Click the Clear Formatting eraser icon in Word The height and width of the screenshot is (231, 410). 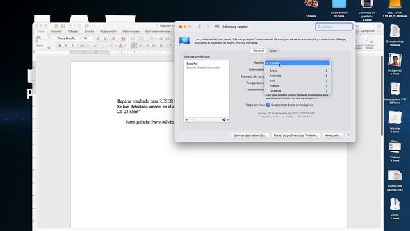[123, 38]
